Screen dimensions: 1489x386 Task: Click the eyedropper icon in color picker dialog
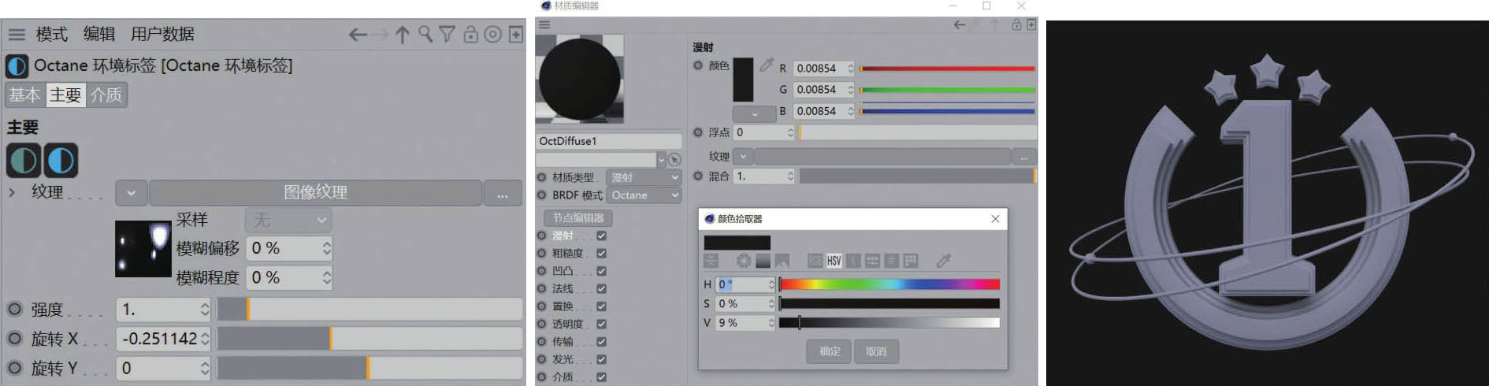pyautogui.click(x=943, y=261)
